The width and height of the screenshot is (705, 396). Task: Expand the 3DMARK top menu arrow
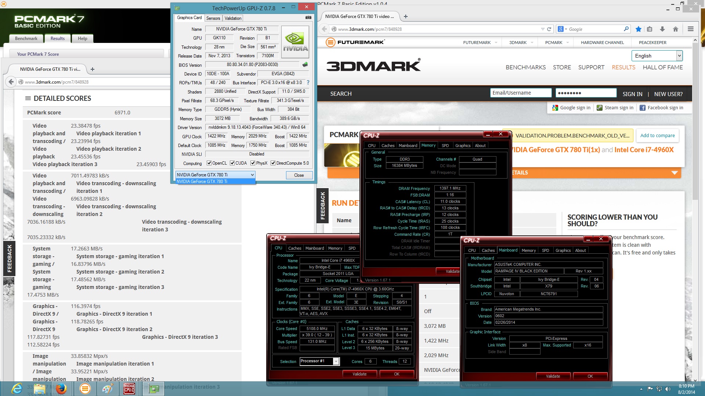tap(532, 43)
